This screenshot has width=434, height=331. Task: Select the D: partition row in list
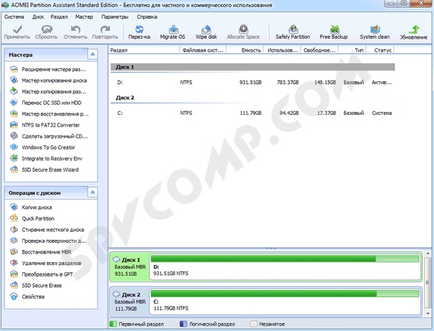point(253,83)
